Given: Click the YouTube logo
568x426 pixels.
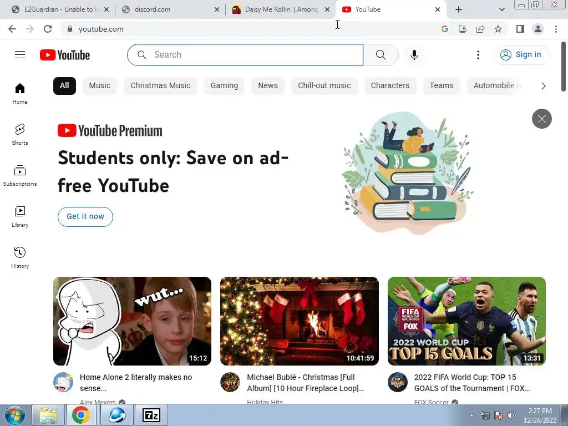Looking at the screenshot, I should tap(65, 55).
